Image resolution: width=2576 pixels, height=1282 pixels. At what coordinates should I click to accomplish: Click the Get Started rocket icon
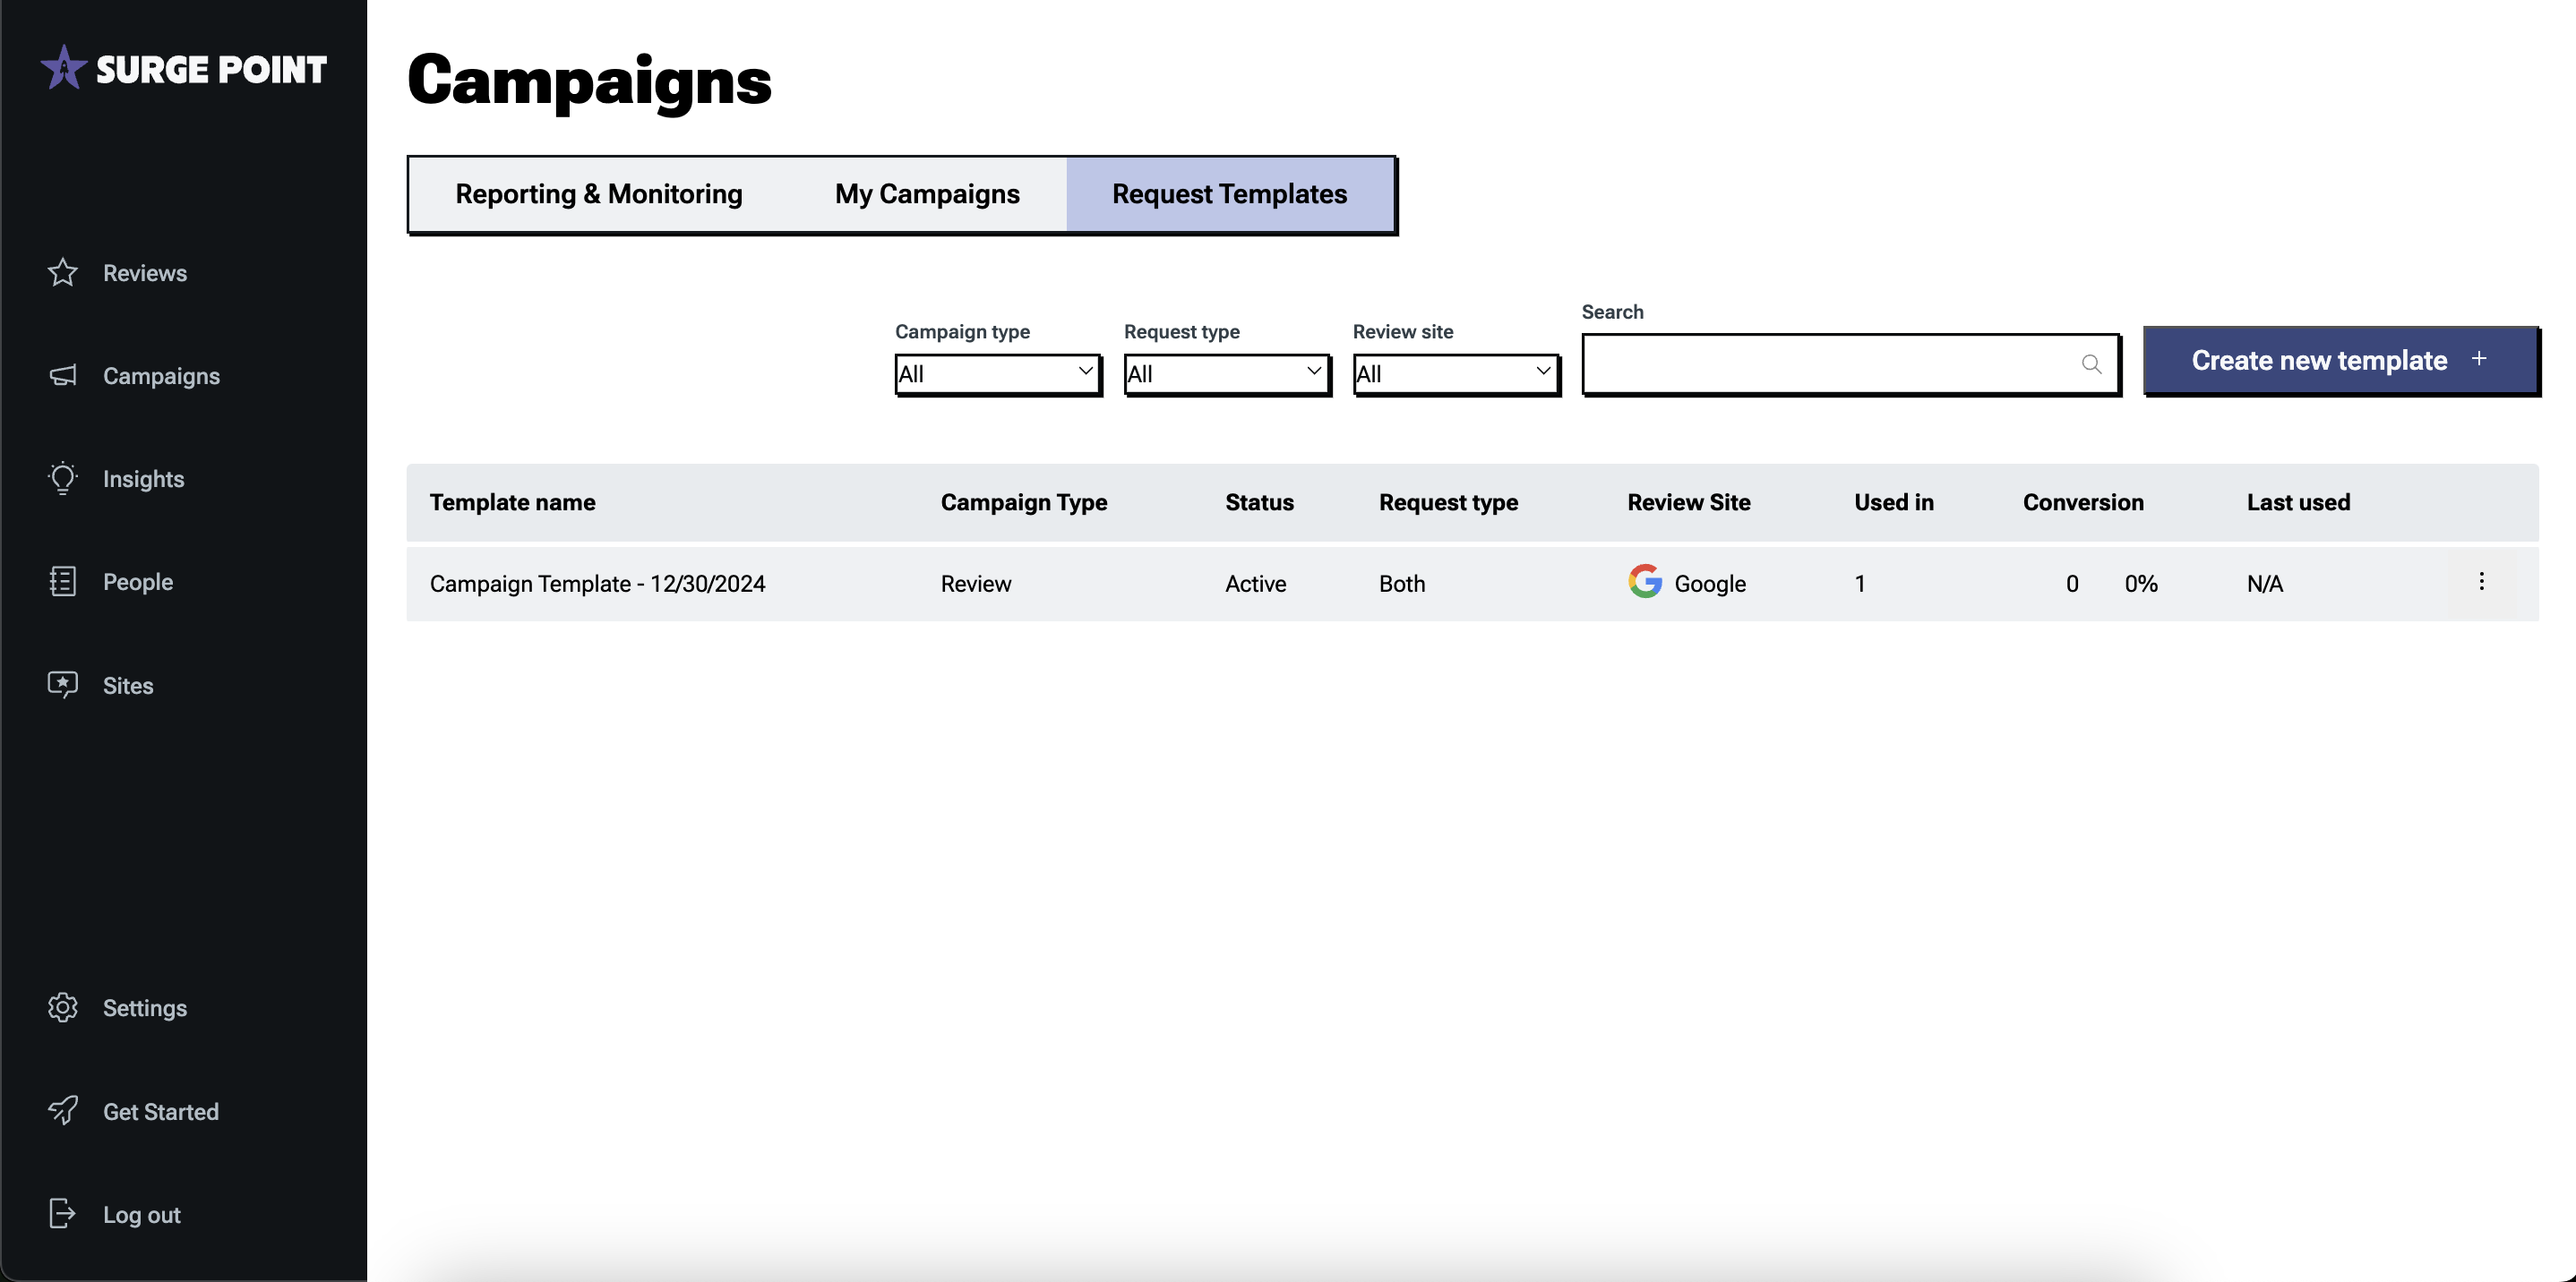point(63,1110)
